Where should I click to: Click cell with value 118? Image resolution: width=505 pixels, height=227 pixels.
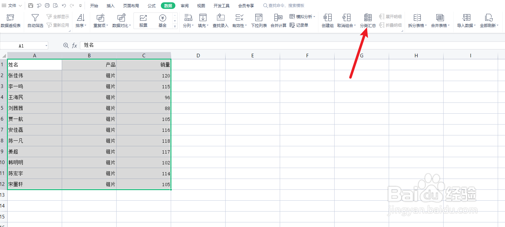[x=144, y=141]
